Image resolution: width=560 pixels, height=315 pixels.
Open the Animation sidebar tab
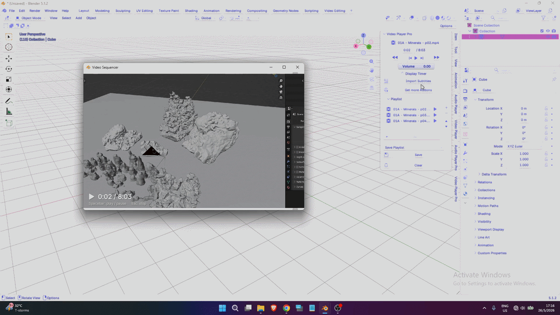click(456, 80)
